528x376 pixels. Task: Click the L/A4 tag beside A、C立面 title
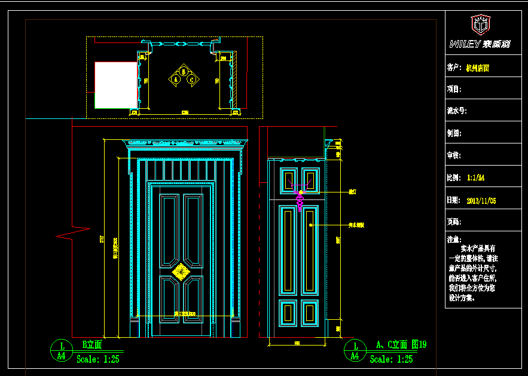pyautogui.click(x=355, y=351)
